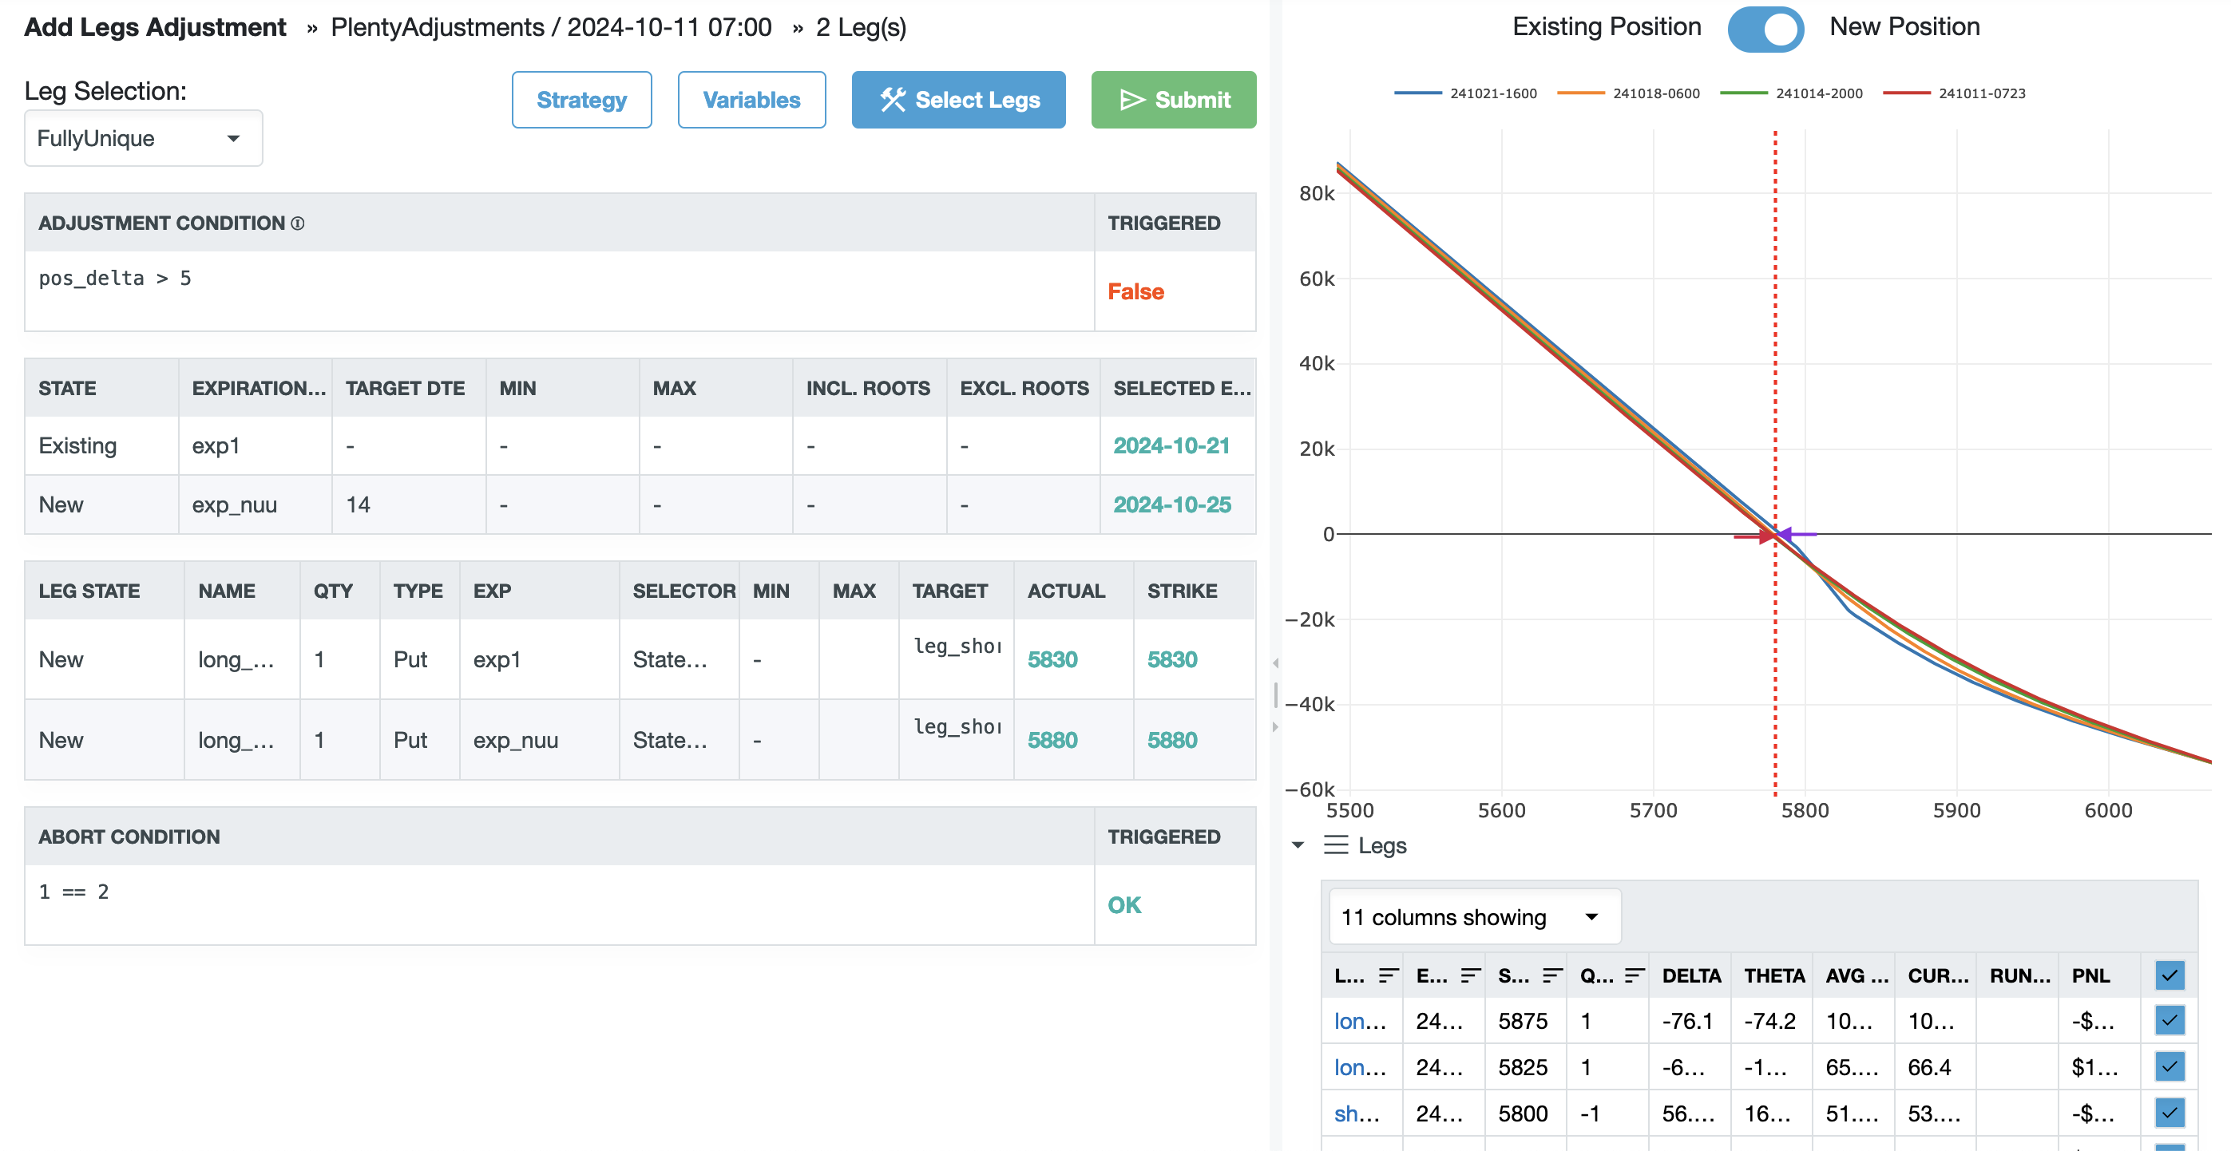Viewport: 2231px width, 1151px height.
Task: Click the panel splitter right arrow
Action: (1275, 727)
